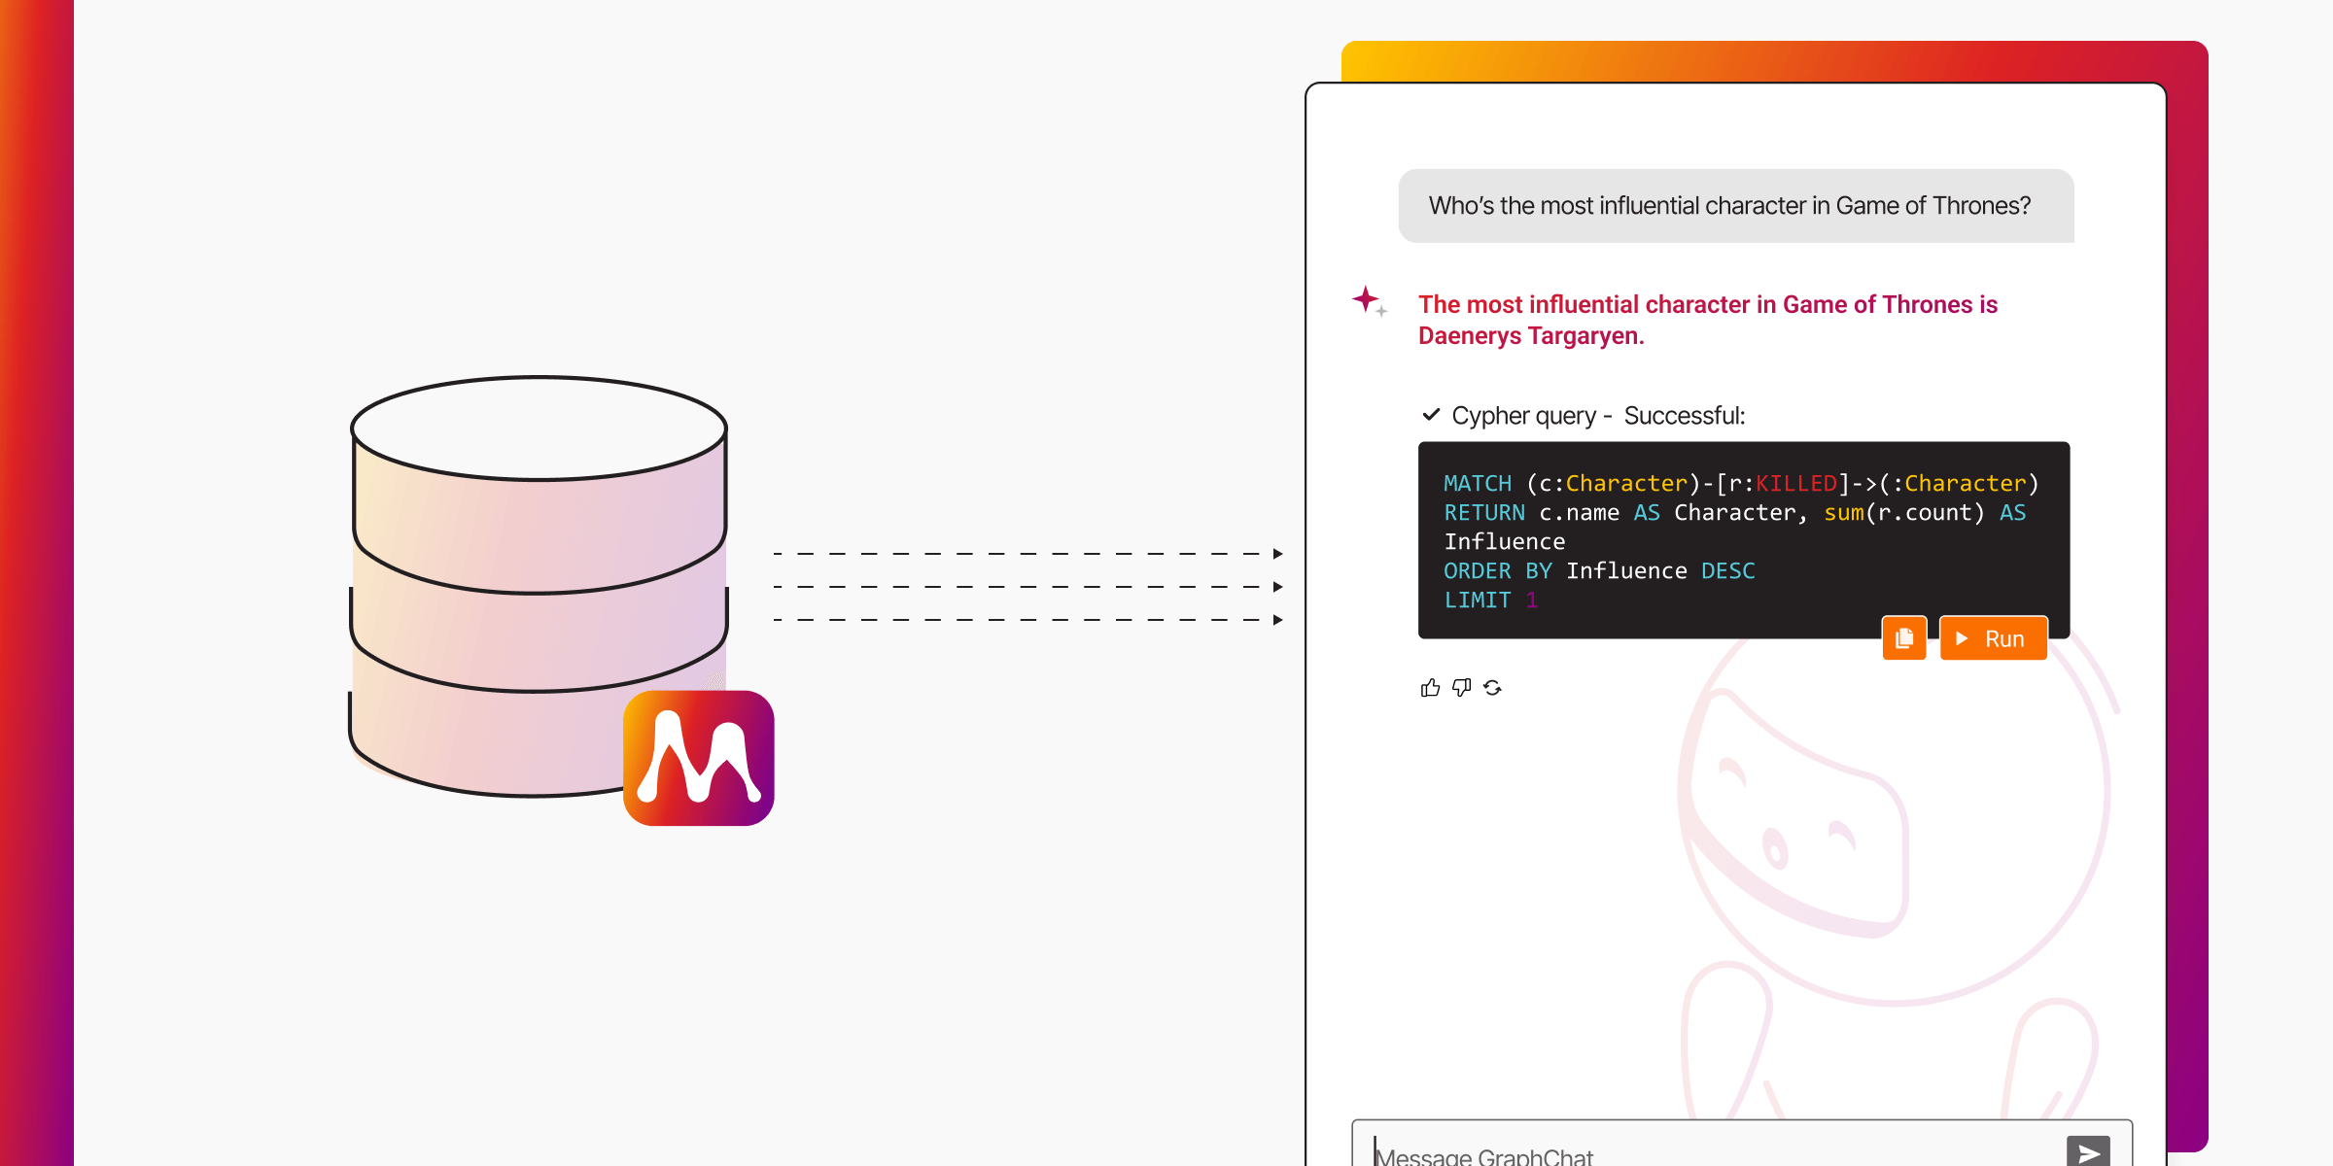Click the checkmark next to Cypher query
Viewport: 2333px width, 1166px height.
pyautogui.click(x=1431, y=415)
